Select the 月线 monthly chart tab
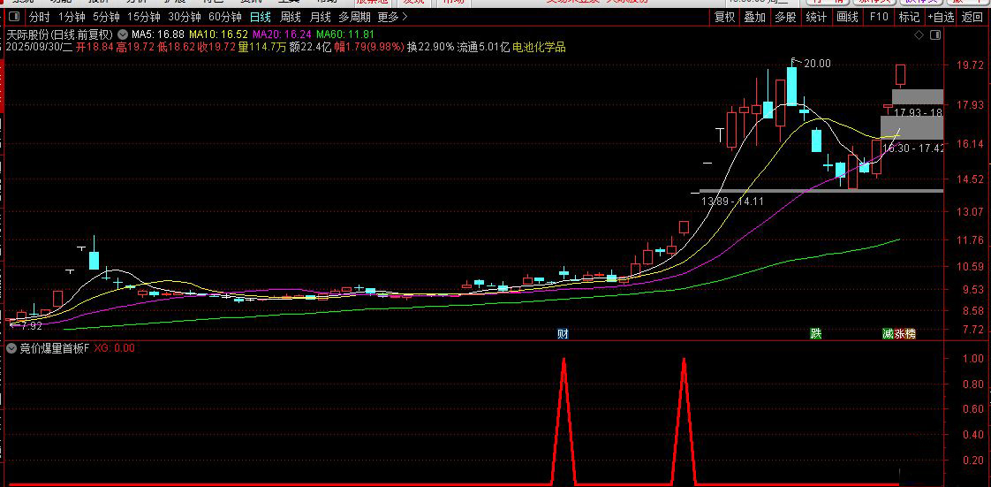 tap(320, 17)
